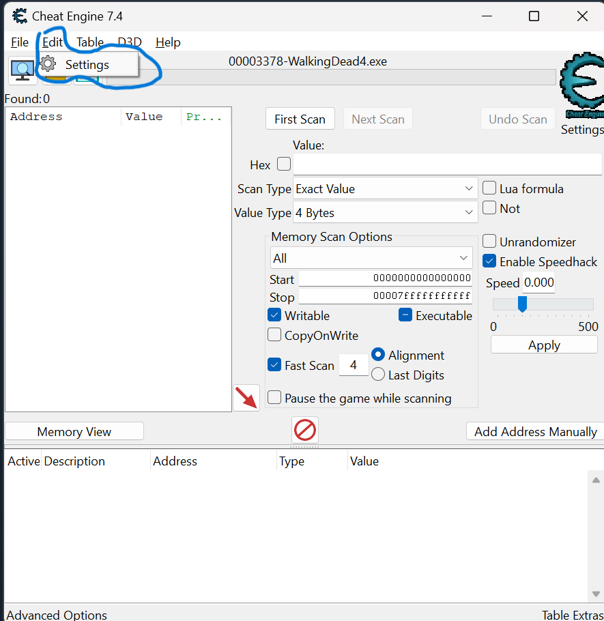The height and width of the screenshot is (621, 604).
Task: Check the CopyOnWrite checkbox
Action: click(274, 334)
